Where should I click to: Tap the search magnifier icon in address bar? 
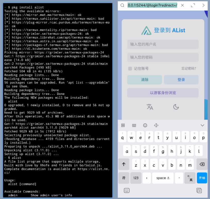pyautogui.click(x=122, y=5)
